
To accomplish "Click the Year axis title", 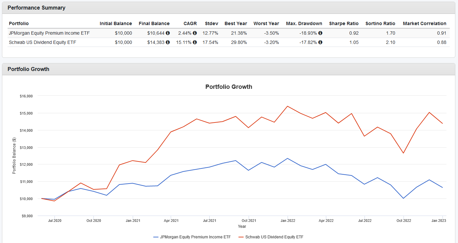I will click(x=242, y=226).
